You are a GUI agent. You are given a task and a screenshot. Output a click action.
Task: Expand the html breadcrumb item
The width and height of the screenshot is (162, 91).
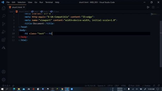coord(35,12)
